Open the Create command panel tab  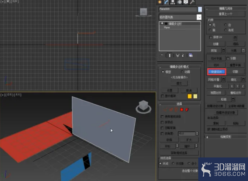coord(160,2)
